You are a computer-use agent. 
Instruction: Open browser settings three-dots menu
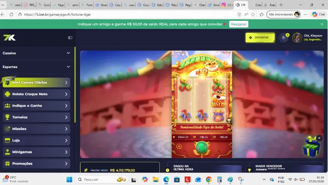point(306,14)
